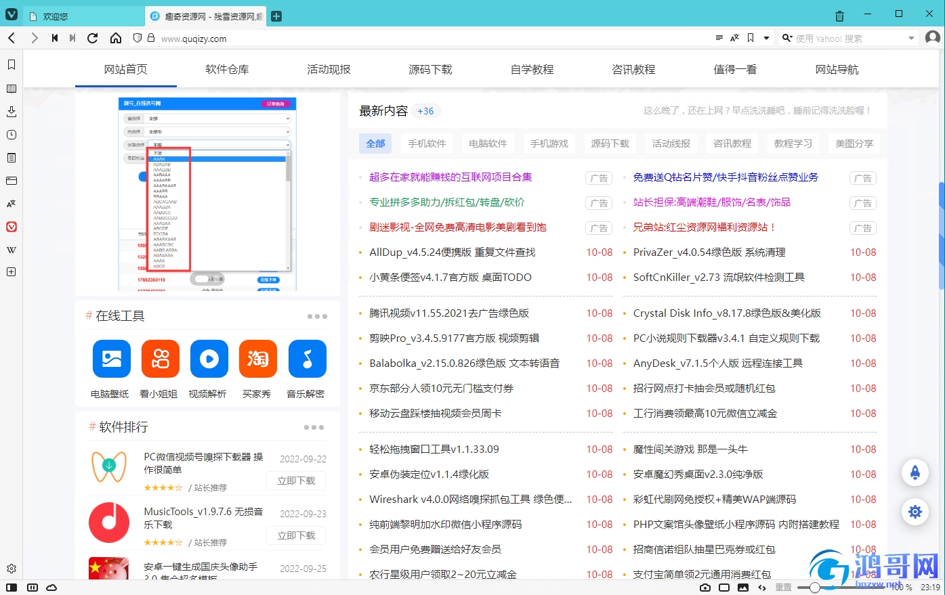Change search engine via magnifier dropdown
945x595 pixels.
[x=787, y=39]
